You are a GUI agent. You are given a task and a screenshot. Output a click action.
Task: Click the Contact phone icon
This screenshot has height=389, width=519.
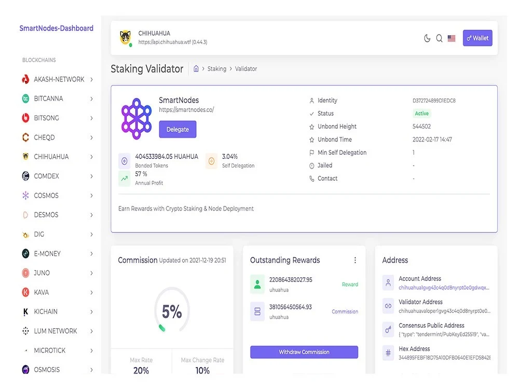click(x=311, y=178)
